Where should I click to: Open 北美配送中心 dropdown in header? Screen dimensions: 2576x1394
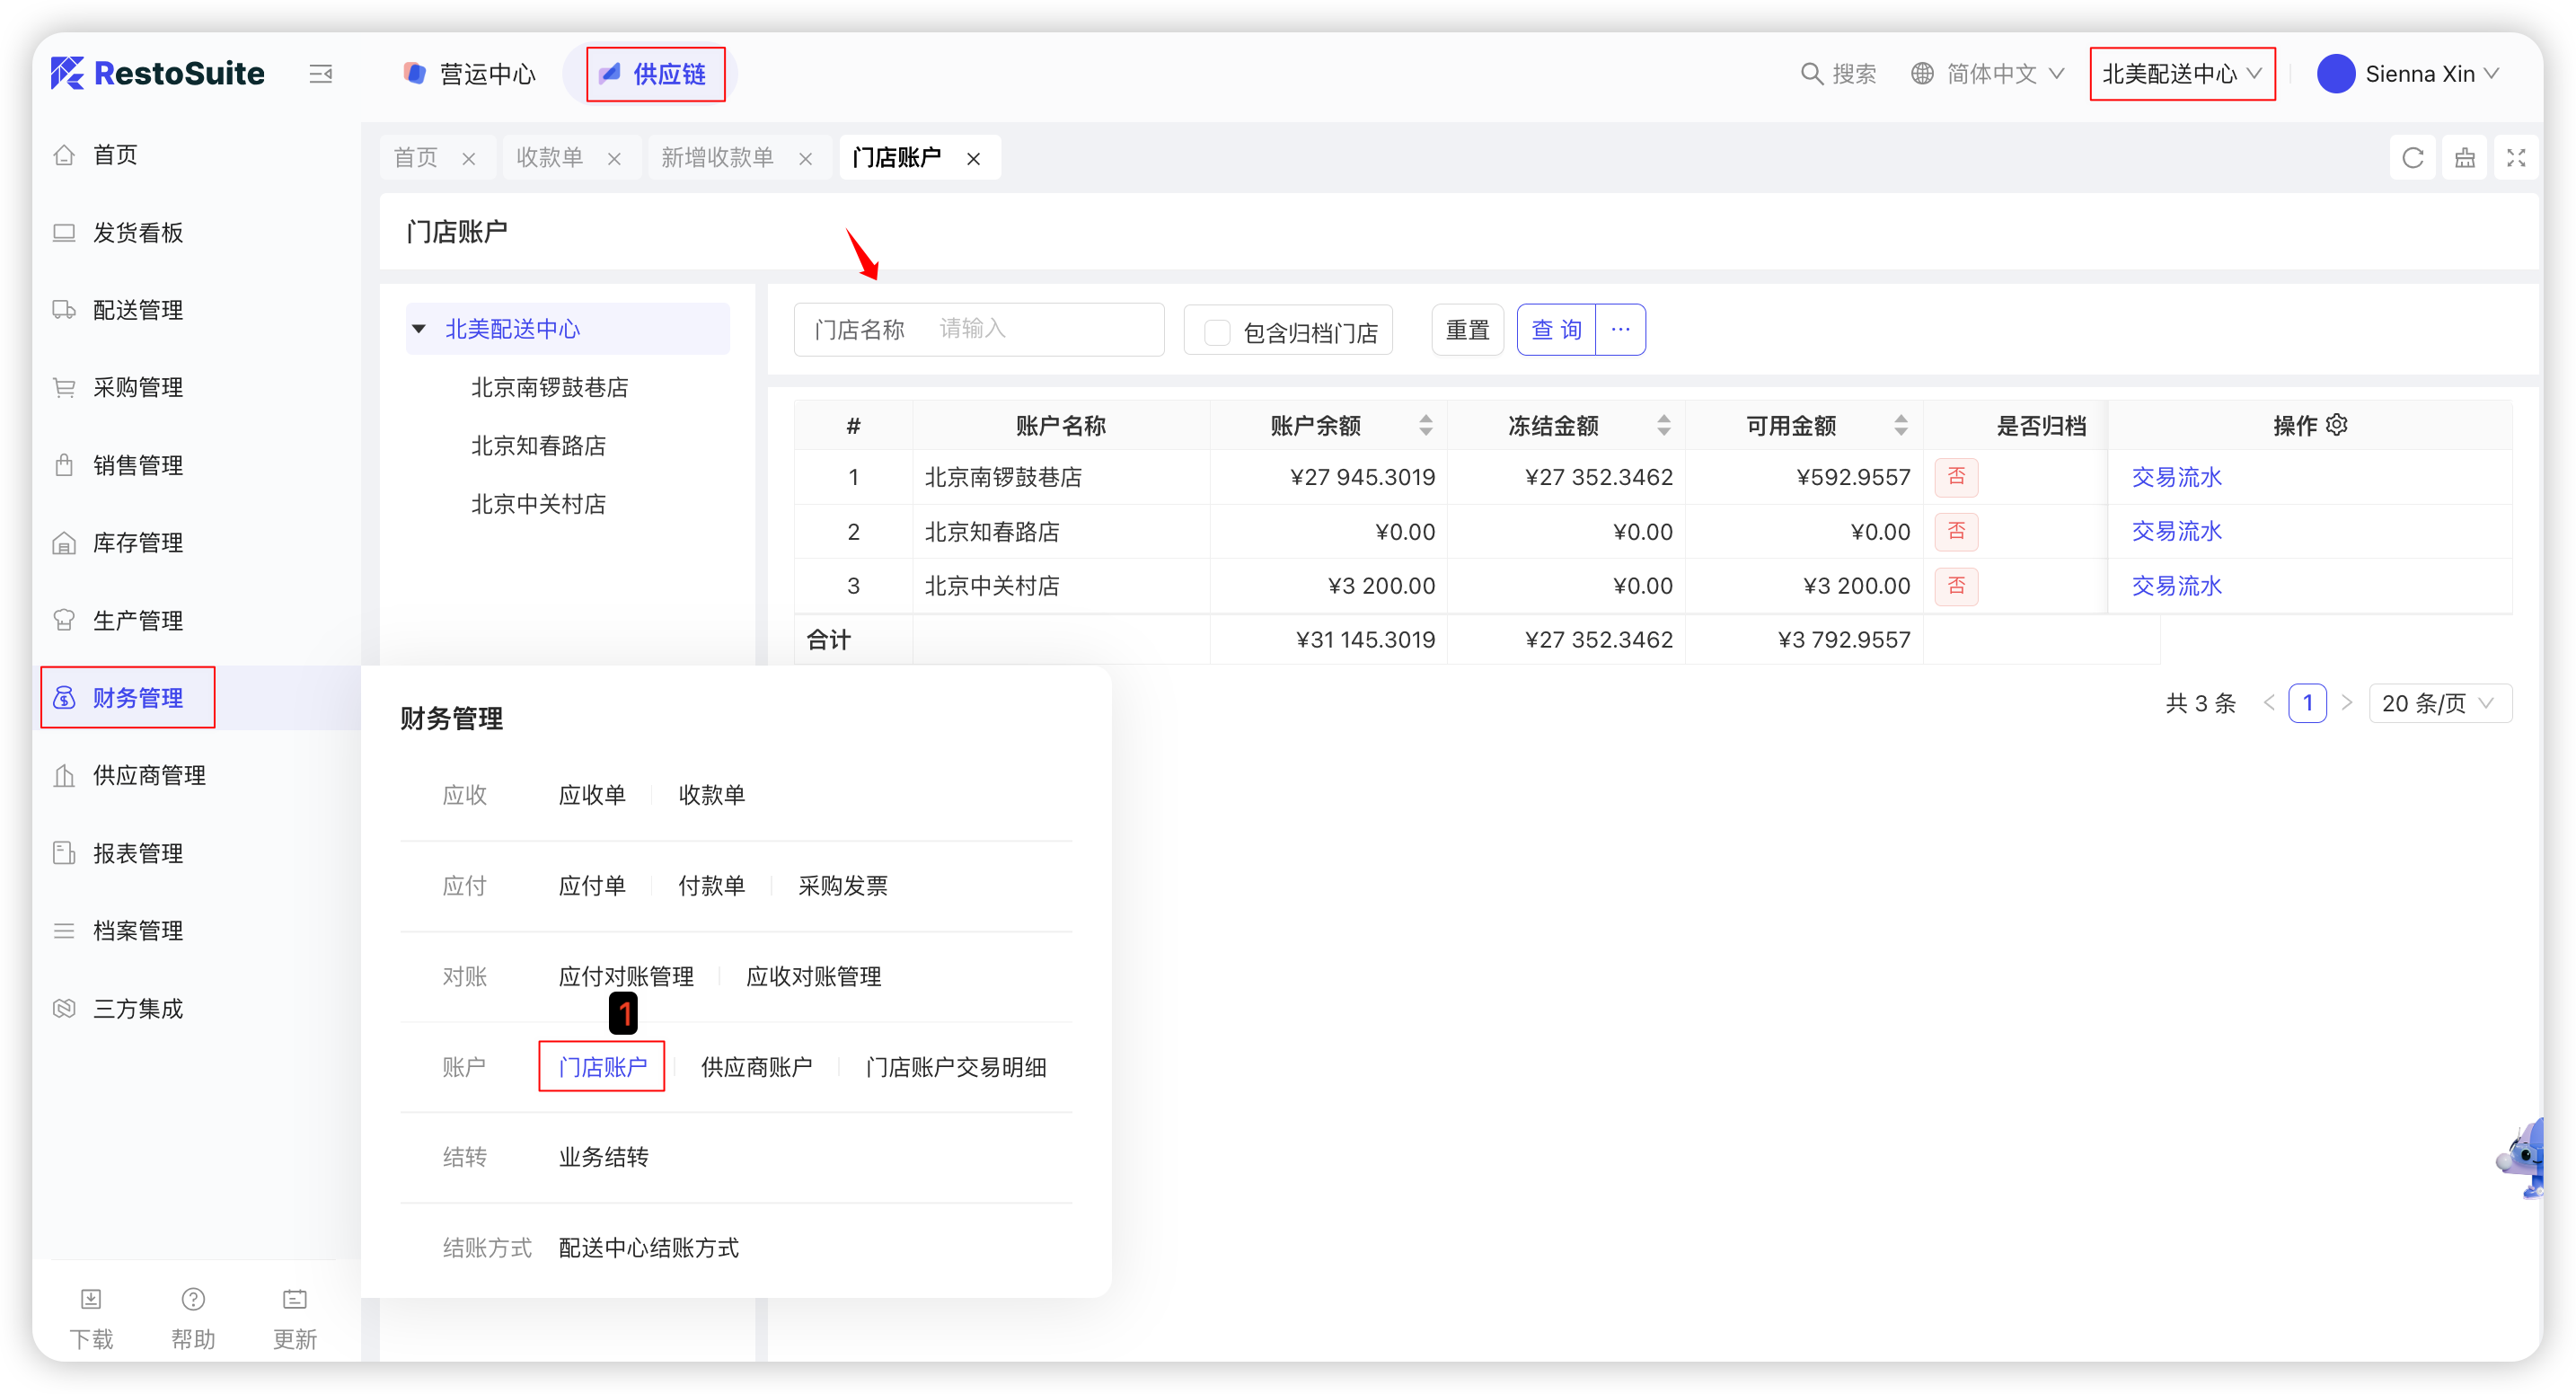coord(2182,74)
